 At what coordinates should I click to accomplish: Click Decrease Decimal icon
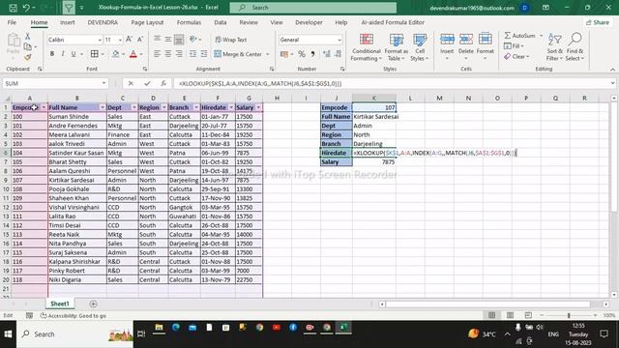pyautogui.click(x=338, y=54)
